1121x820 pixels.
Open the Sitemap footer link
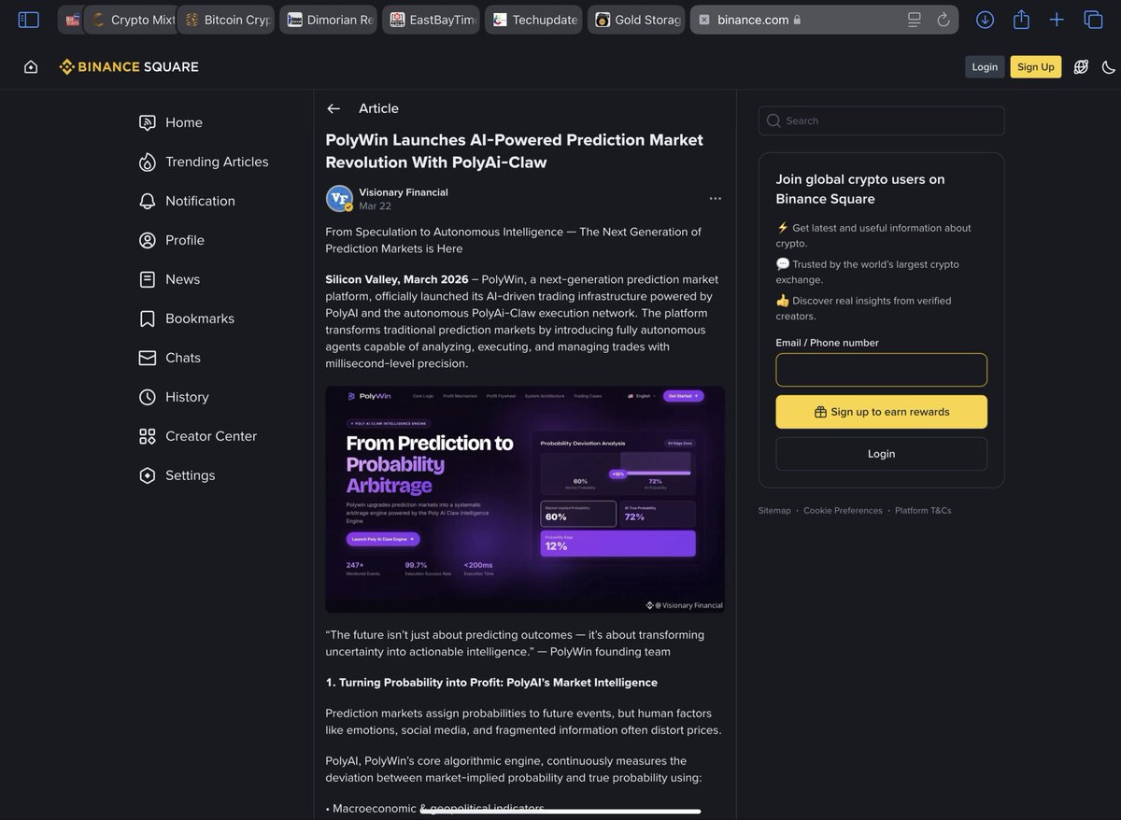click(x=774, y=511)
